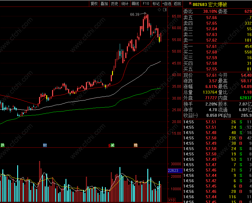Click 最低 value 54.09
This screenshot has height=203, width=252.
click(246, 86)
